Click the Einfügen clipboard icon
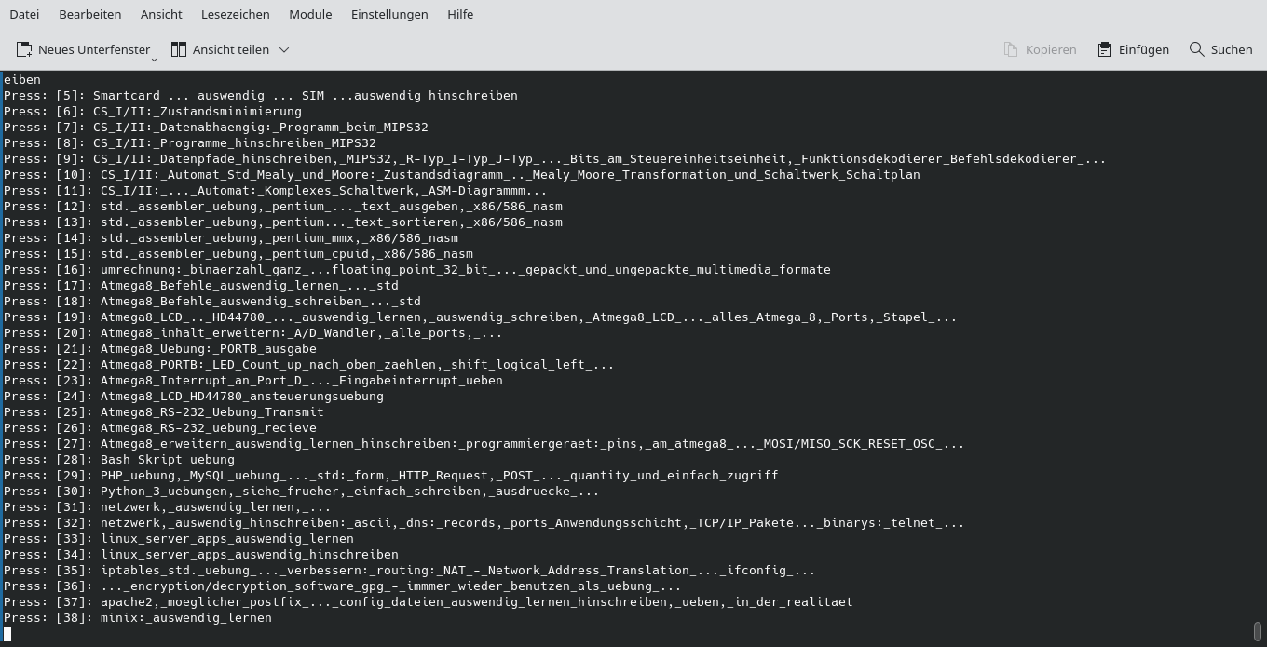1267x647 pixels. point(1104,49)
